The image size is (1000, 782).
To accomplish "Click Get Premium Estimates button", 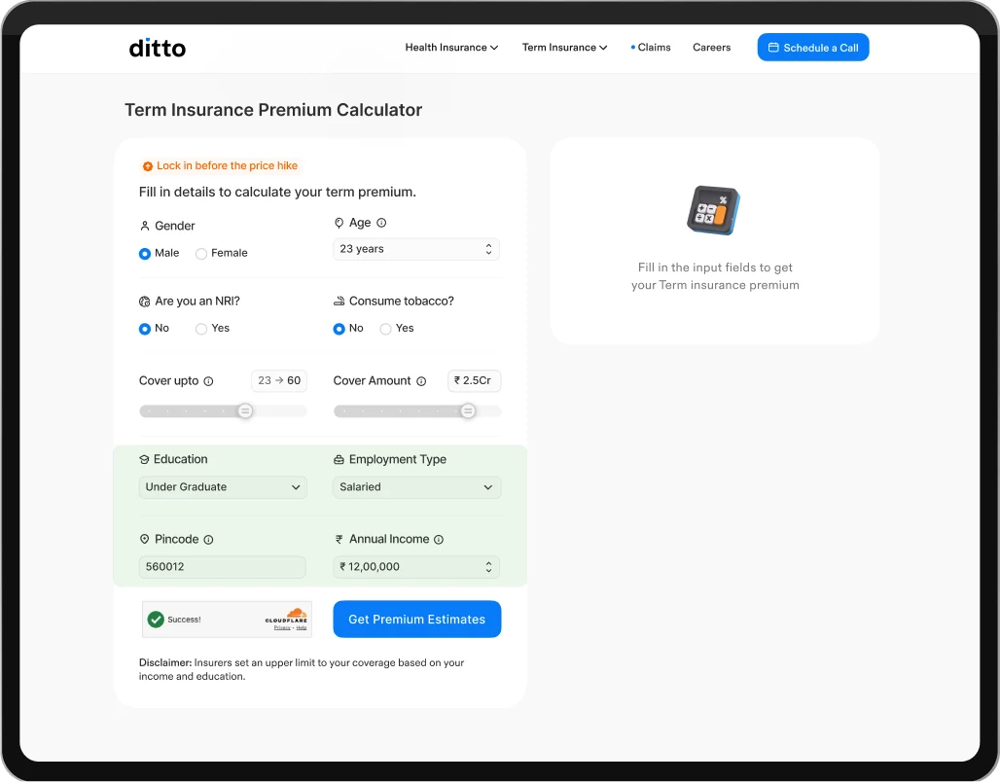I will point(417,620).
